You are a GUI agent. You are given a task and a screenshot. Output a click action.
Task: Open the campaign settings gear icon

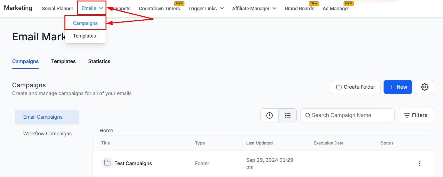(x=424, y=87)
